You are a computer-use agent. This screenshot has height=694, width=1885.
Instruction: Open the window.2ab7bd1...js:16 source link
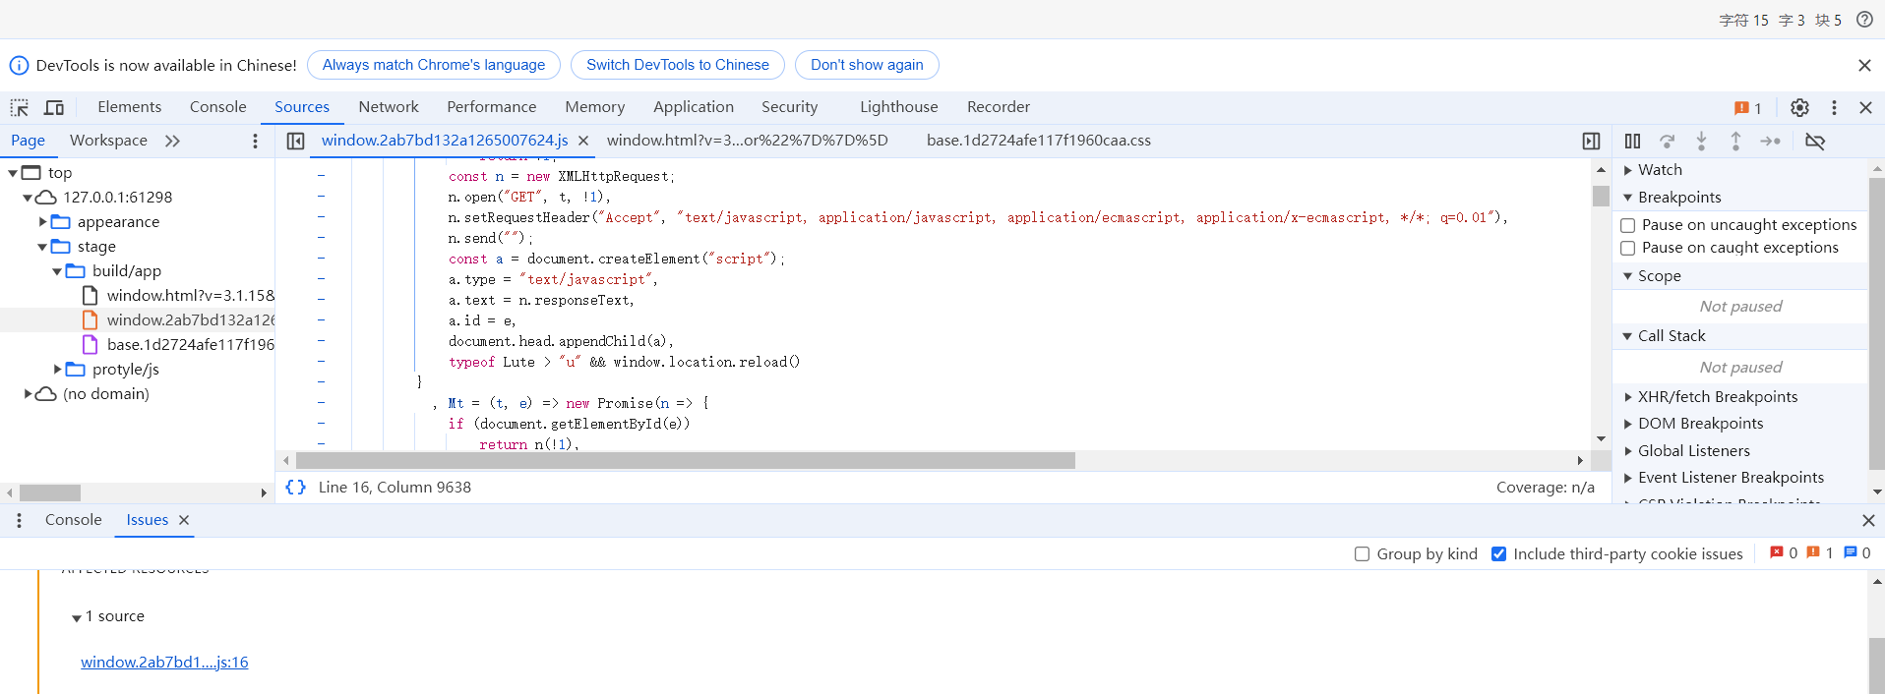click(164, 663)
